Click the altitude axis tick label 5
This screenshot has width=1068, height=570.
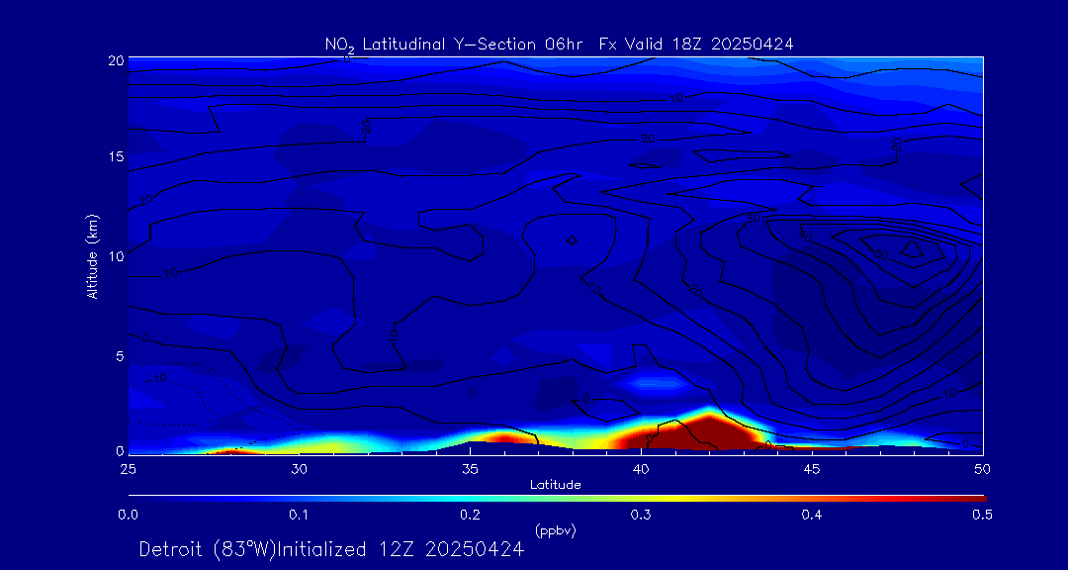(118, 355)
